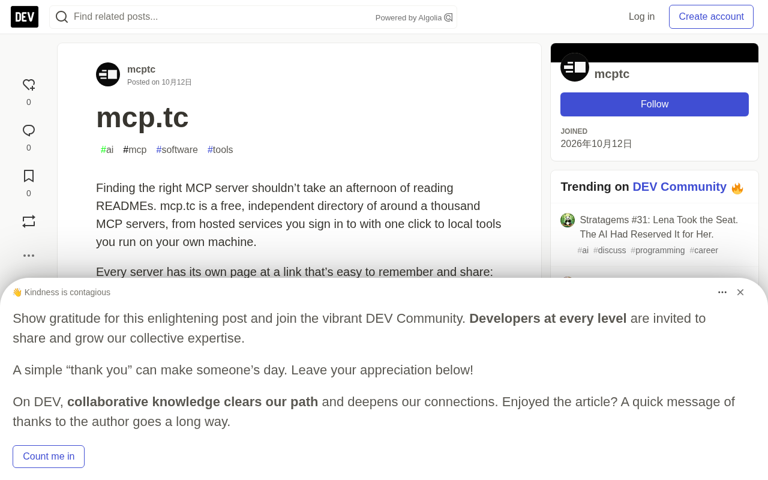Viewport: 768px width, 480px height.
Task: Open the mcptc author name link in the post
Action: (141, 69)
